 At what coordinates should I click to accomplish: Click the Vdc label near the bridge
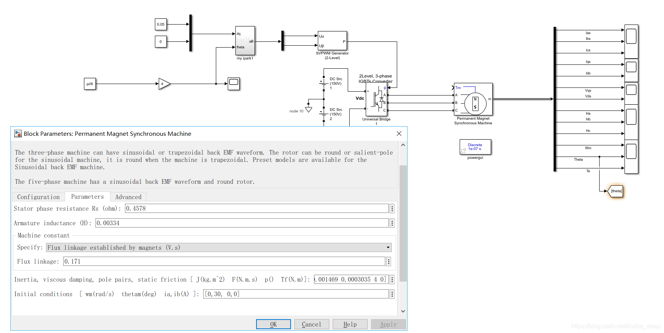[360, 98]
